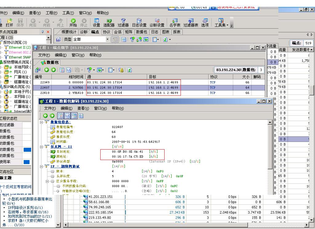
Task: Click the 诊断设置 toolbar icon
Action: point(157,22)
